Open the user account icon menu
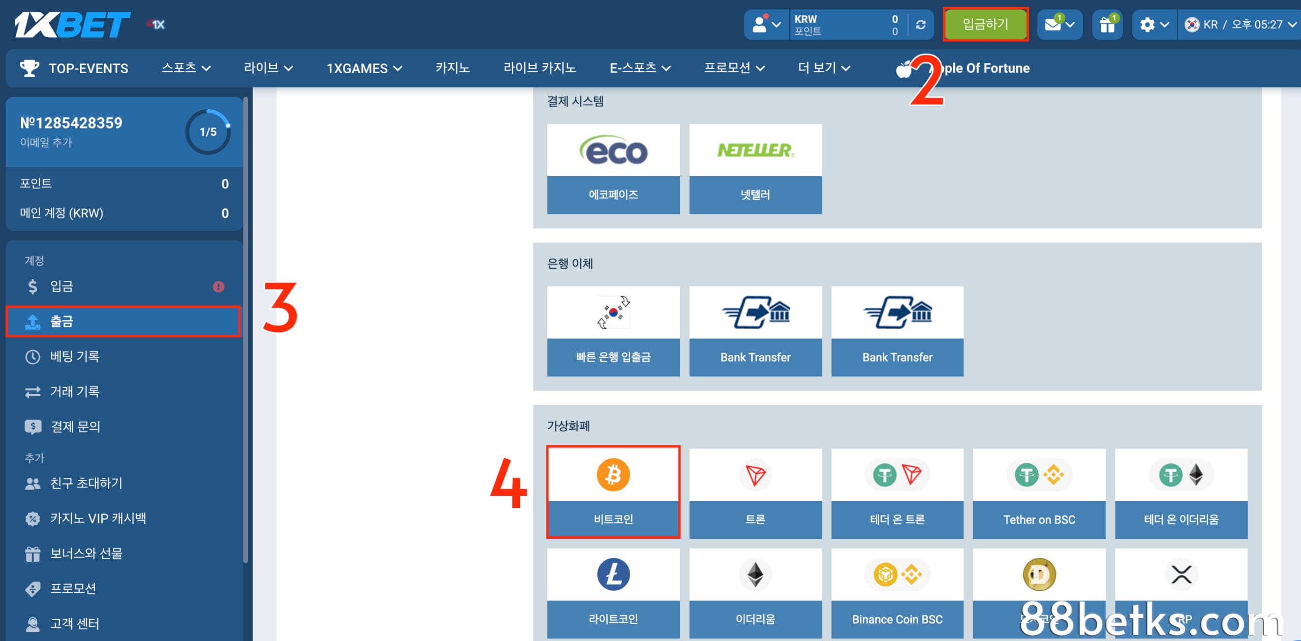The width and height of the screenshot is (1301, 641). point(766,24)
